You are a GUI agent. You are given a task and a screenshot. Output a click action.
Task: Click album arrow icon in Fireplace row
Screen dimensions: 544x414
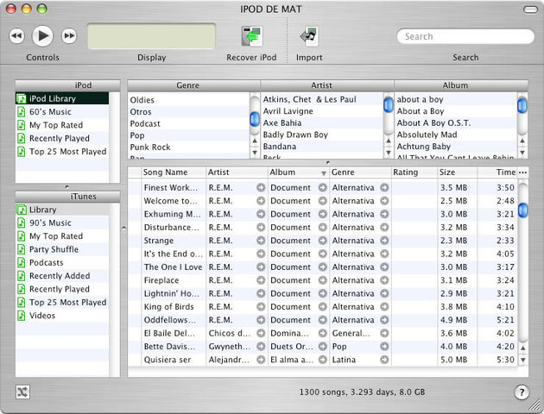[x=323, y=280]
